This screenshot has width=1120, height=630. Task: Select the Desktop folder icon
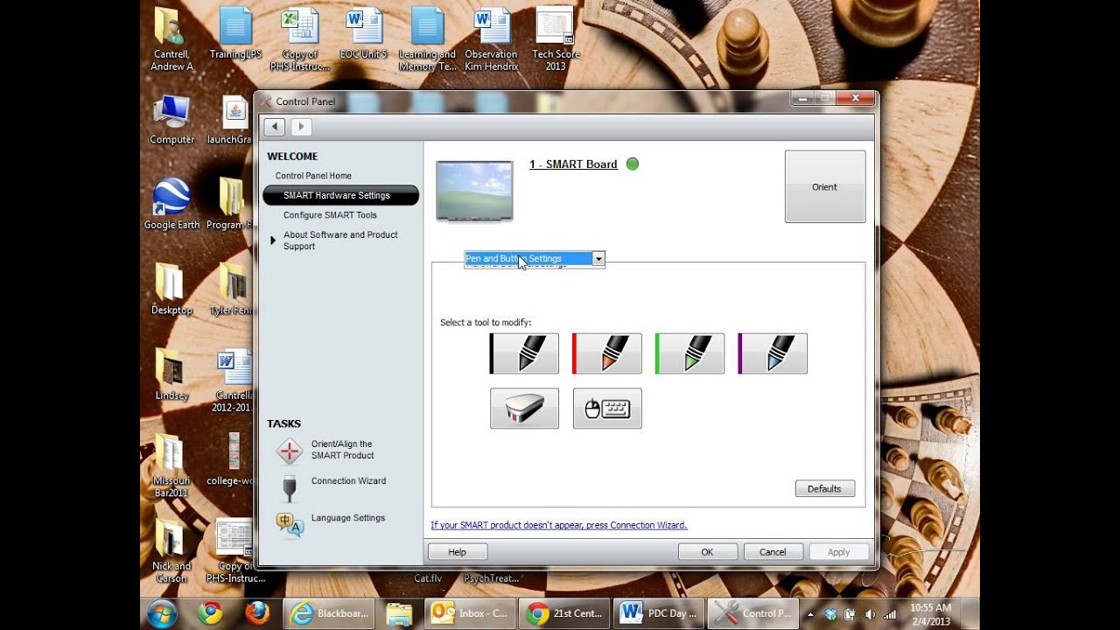coord(171,290)
